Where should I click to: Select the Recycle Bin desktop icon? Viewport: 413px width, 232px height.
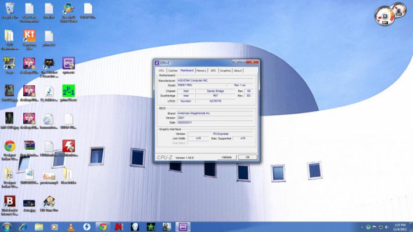click(x=10, y=11)
